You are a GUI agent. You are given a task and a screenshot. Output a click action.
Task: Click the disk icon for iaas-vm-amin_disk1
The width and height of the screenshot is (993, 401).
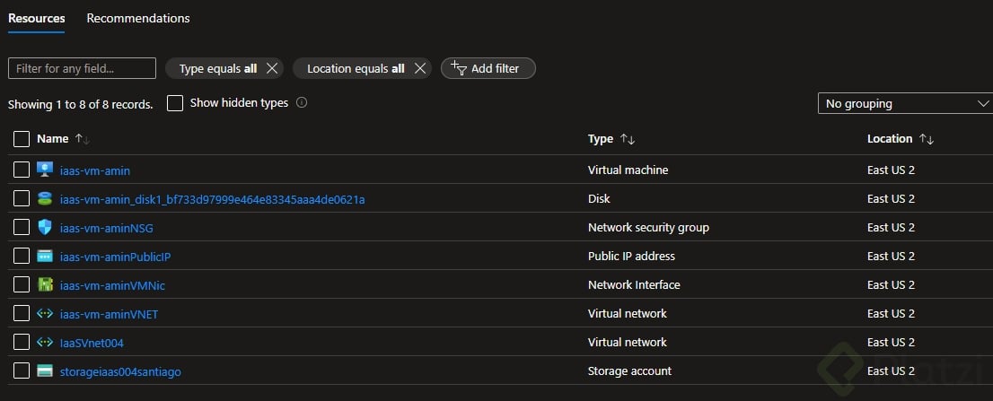pos(45,198)
